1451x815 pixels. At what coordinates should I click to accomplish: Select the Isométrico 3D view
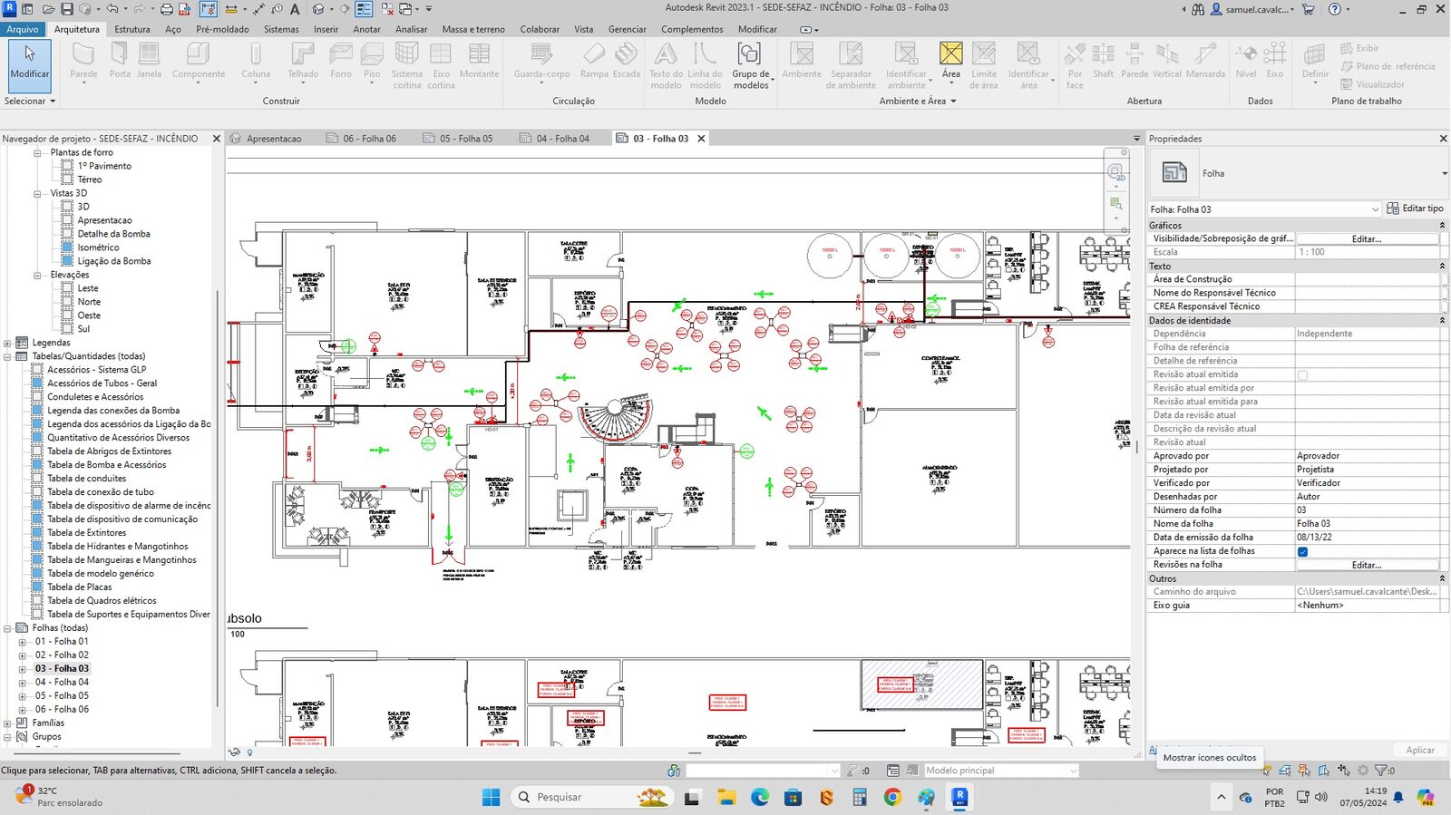98,247
